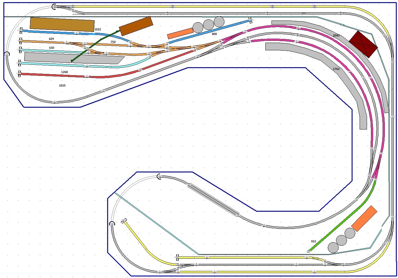Screen dimensions: 398x278
Task: Click the 1762 platform length label
Action: pos(336,69)
